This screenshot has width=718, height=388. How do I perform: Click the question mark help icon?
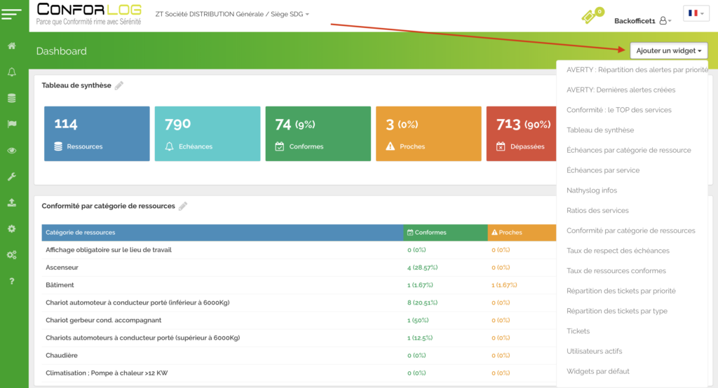12,281
